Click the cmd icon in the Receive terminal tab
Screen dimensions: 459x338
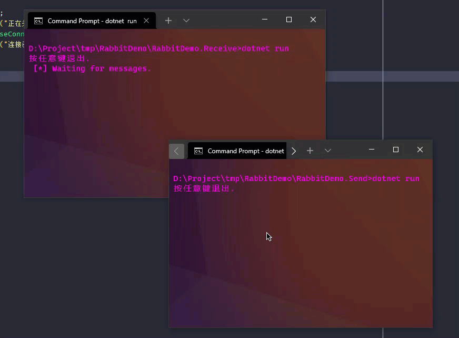[x=38, y=21]
